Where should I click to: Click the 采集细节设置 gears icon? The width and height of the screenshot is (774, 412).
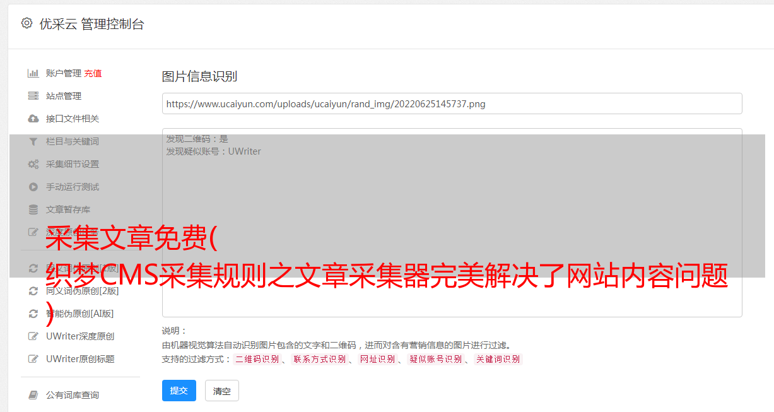coord(33,164)
